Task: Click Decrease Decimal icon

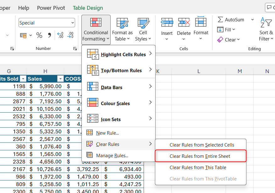Action: point(70,35)
